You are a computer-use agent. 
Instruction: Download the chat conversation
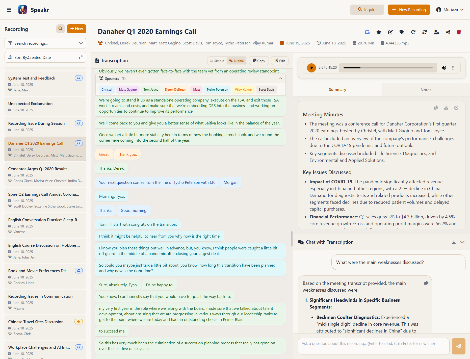(x=454, y=242)
